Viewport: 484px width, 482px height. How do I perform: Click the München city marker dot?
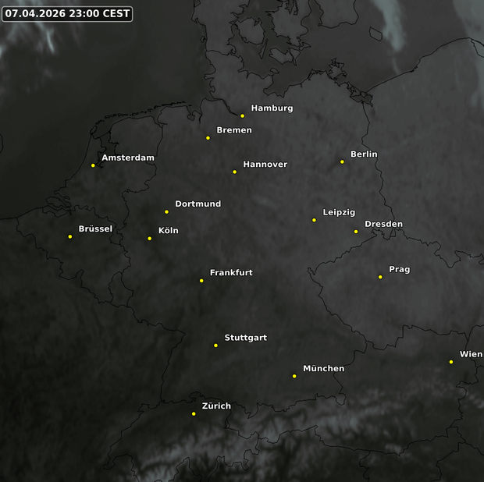(294, 376)
